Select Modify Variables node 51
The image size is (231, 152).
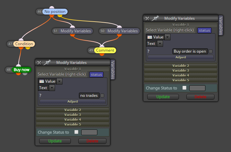click(76, 31)
